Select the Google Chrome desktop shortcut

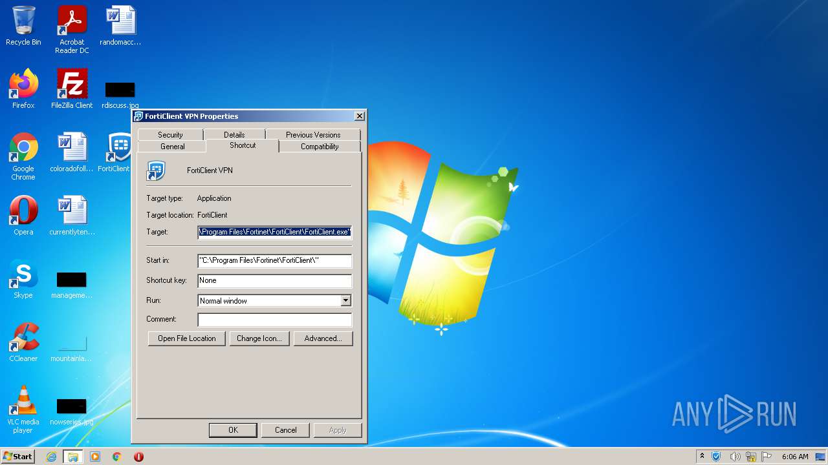[x=23, y=156]
